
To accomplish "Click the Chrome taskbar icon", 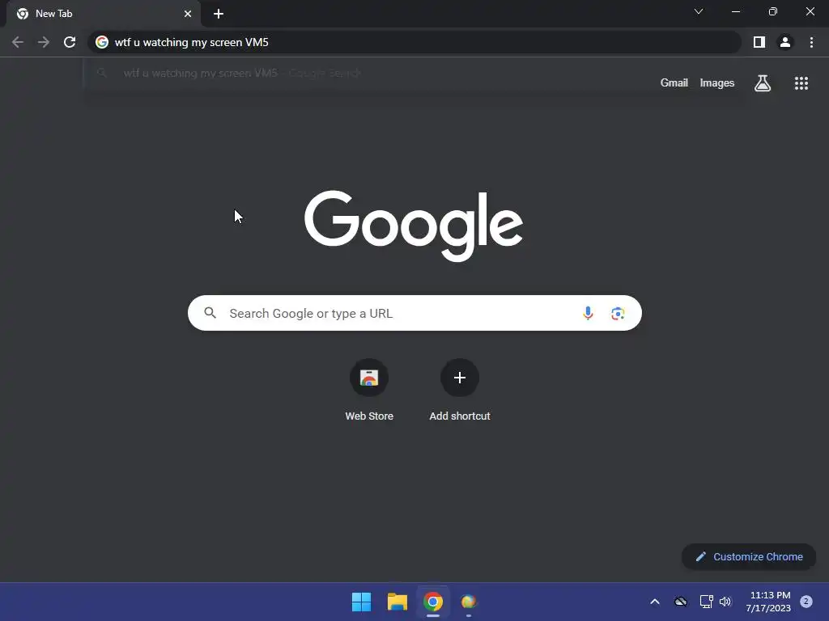I will pyautogui.click(x=432, y=602).
